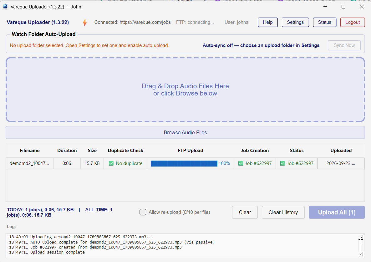Click check icon in Status cell
The height and width of the screenshot is (262, 371).
tap(282, 163)
